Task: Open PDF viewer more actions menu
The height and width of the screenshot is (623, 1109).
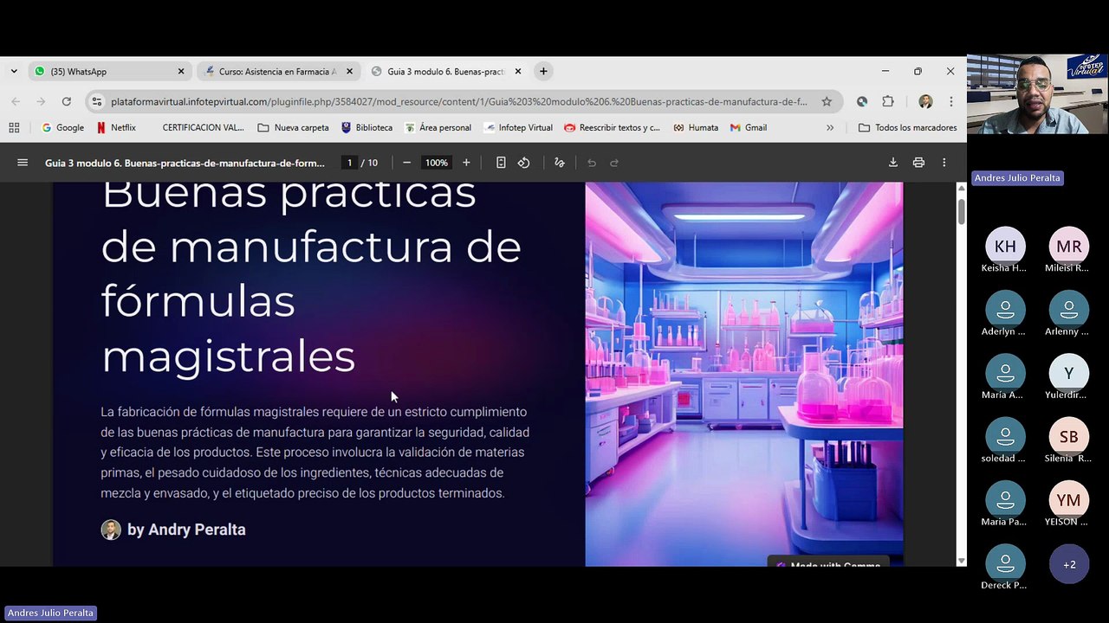Action: tap(944, 163)
